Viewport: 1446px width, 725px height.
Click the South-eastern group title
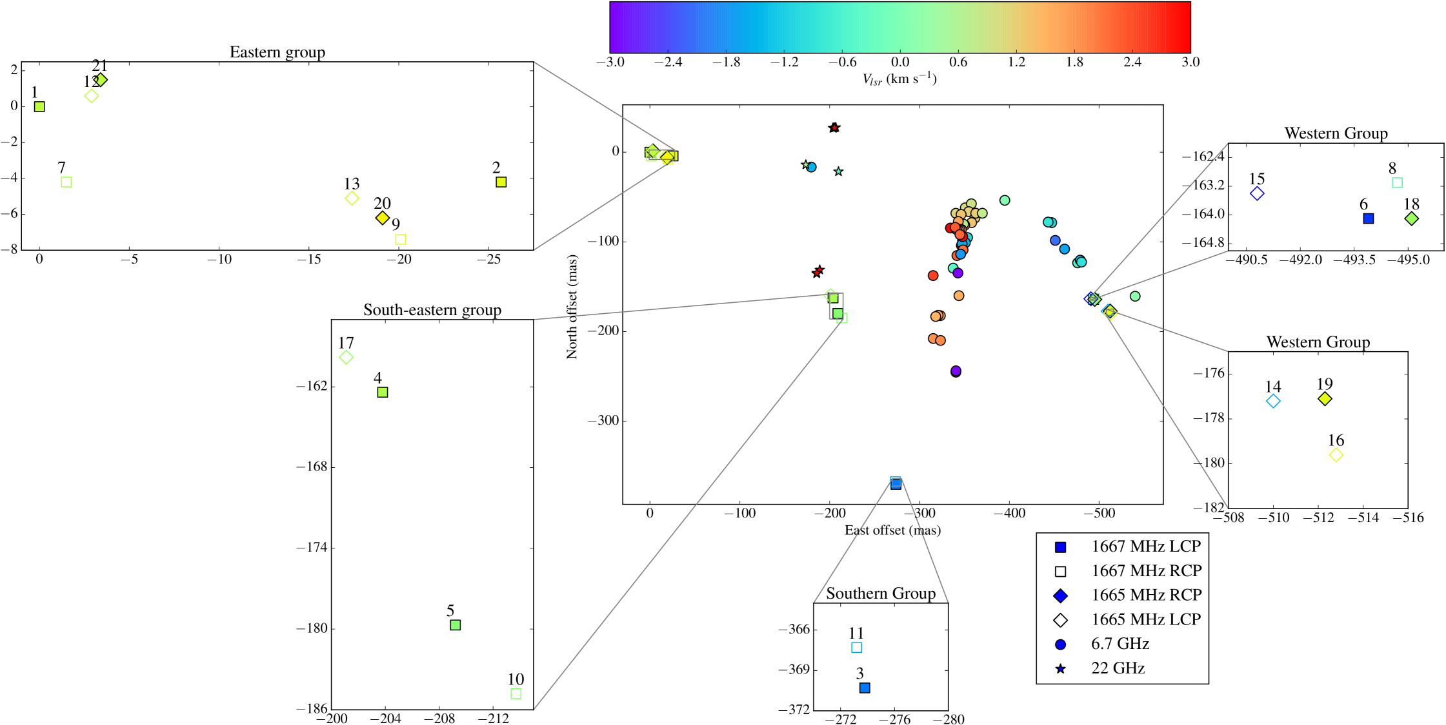[432, 310]
